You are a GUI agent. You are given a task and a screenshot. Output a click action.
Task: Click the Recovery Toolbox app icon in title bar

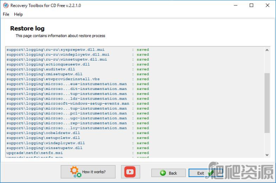(6, 6)
